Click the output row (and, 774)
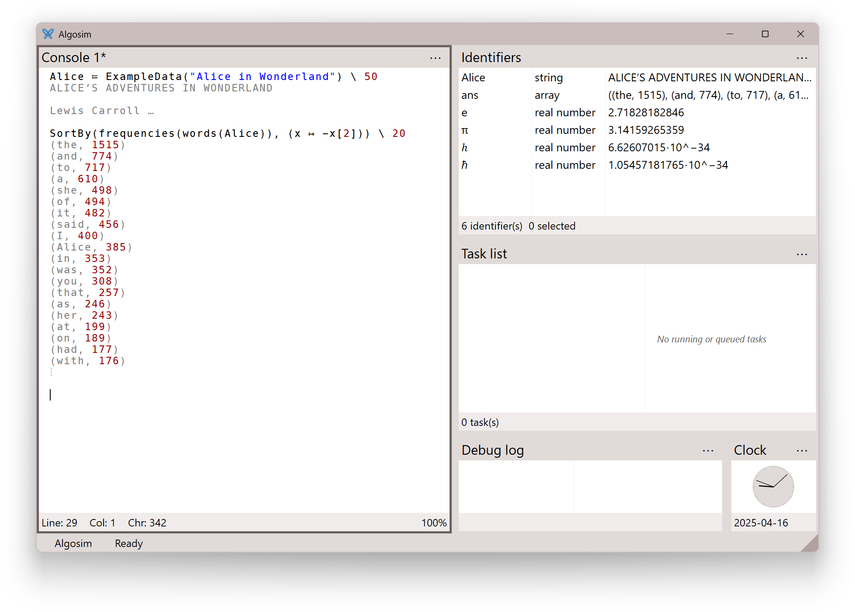Screen dimensions: 855x613 pyautogui.click(x=84, y=156)
